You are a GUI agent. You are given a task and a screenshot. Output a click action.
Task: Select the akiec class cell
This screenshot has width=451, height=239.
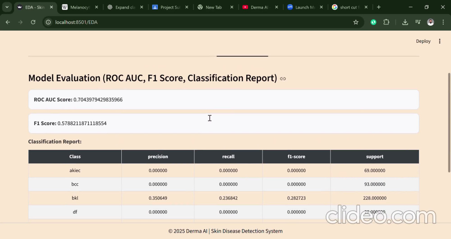coord(75,171)
